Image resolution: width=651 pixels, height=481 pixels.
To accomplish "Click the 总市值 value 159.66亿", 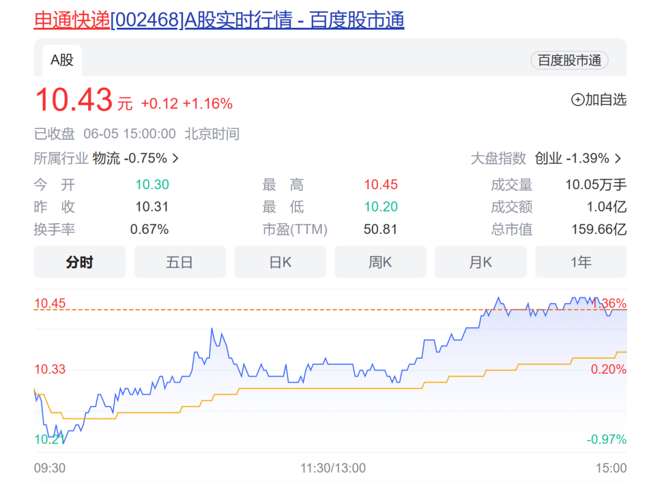I will 599,229.
